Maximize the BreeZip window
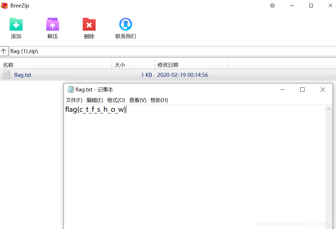336x229 pixels. [x=311, y=5]
